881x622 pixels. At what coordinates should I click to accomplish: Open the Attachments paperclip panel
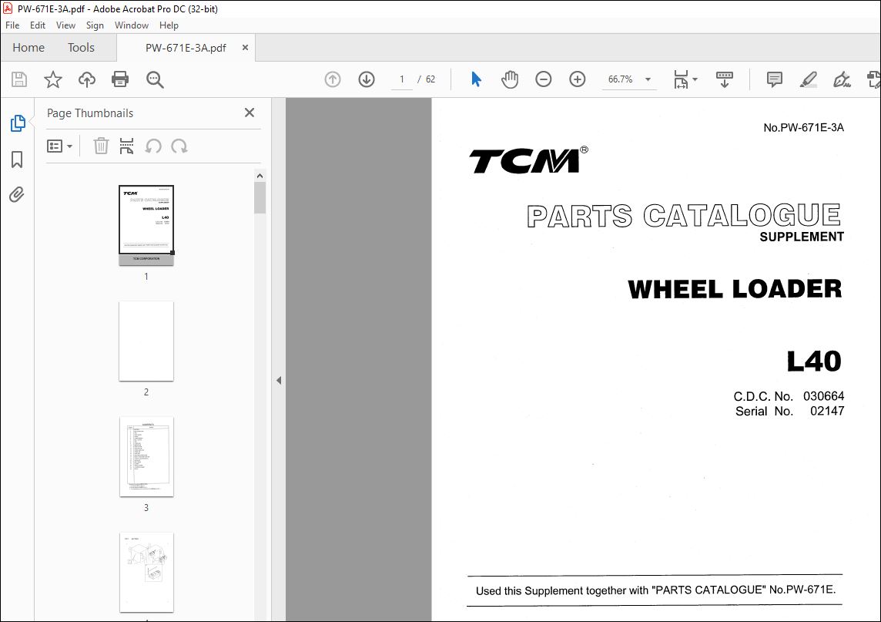click(17, 194)
